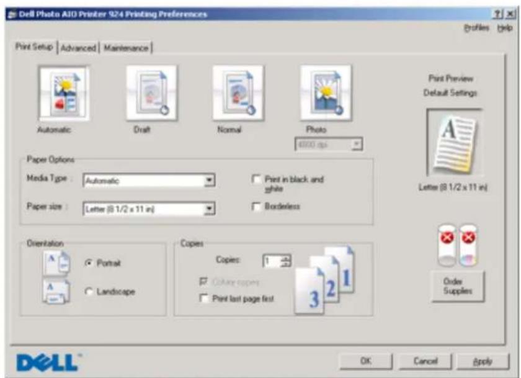Open the Profiles menu
This screenshot has width=521, height=378.
pyautogui.click(x=476, y=28)
